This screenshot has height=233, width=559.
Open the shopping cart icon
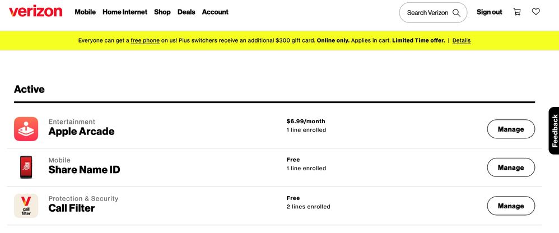point(516,12)
